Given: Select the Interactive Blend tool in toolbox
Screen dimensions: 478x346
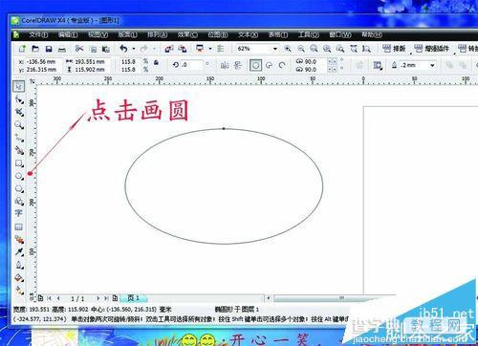Looking at the screenshot, I should click(x=19, y=240).
